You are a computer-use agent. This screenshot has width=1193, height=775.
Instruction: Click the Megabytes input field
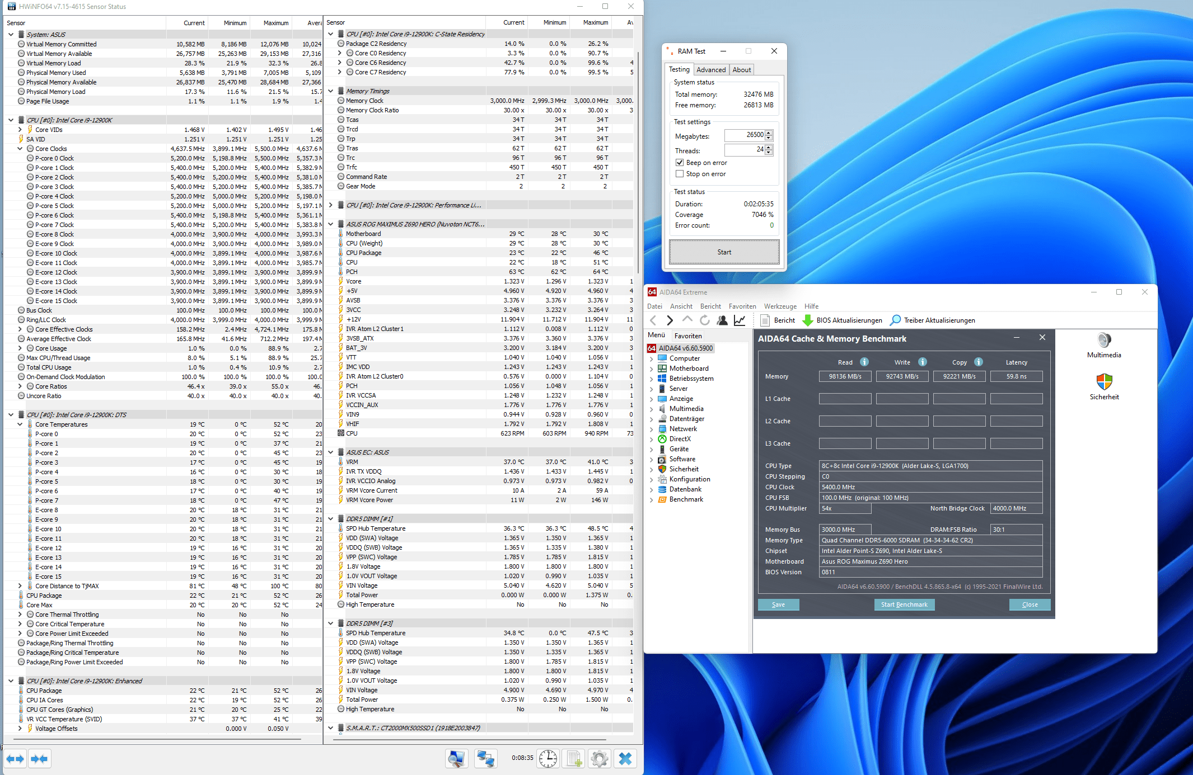coord(745,135)
